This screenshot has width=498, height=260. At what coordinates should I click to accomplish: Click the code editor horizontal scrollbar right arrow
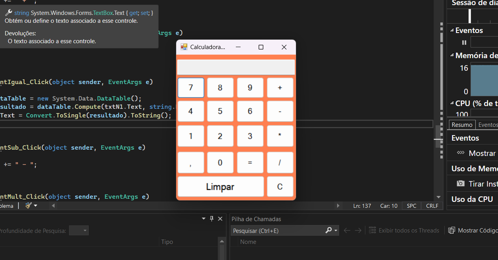[338, 206]
